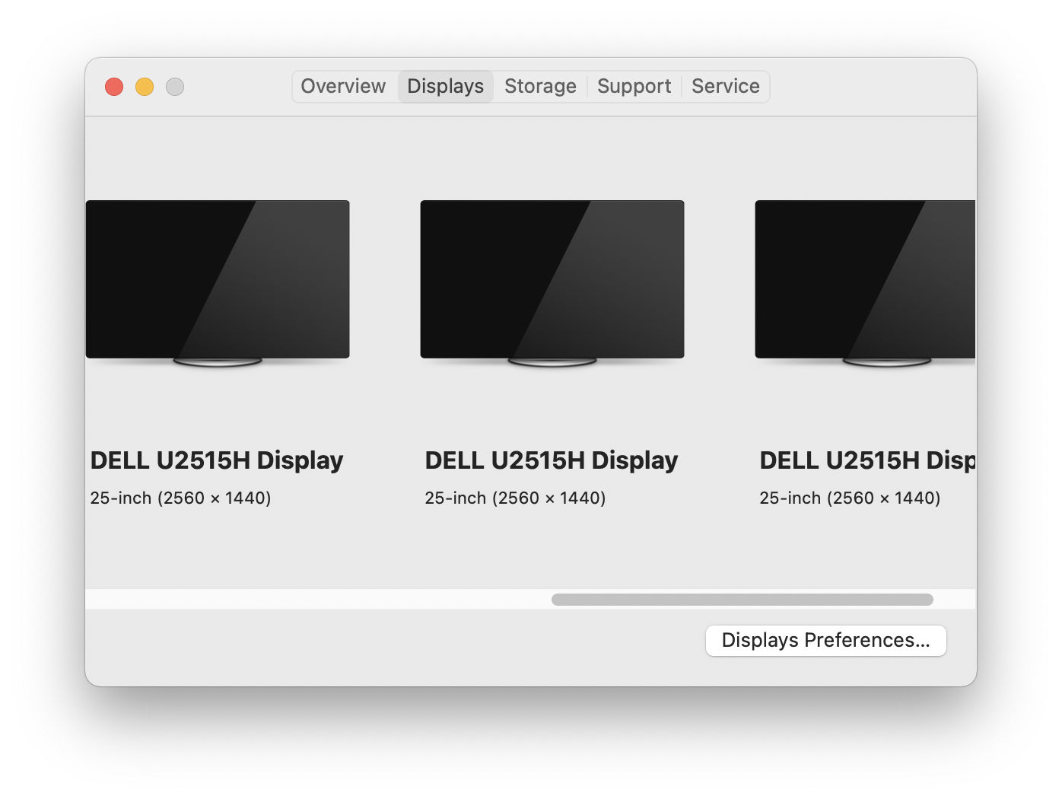Minimize the window with the yellow button

(145, 87)
